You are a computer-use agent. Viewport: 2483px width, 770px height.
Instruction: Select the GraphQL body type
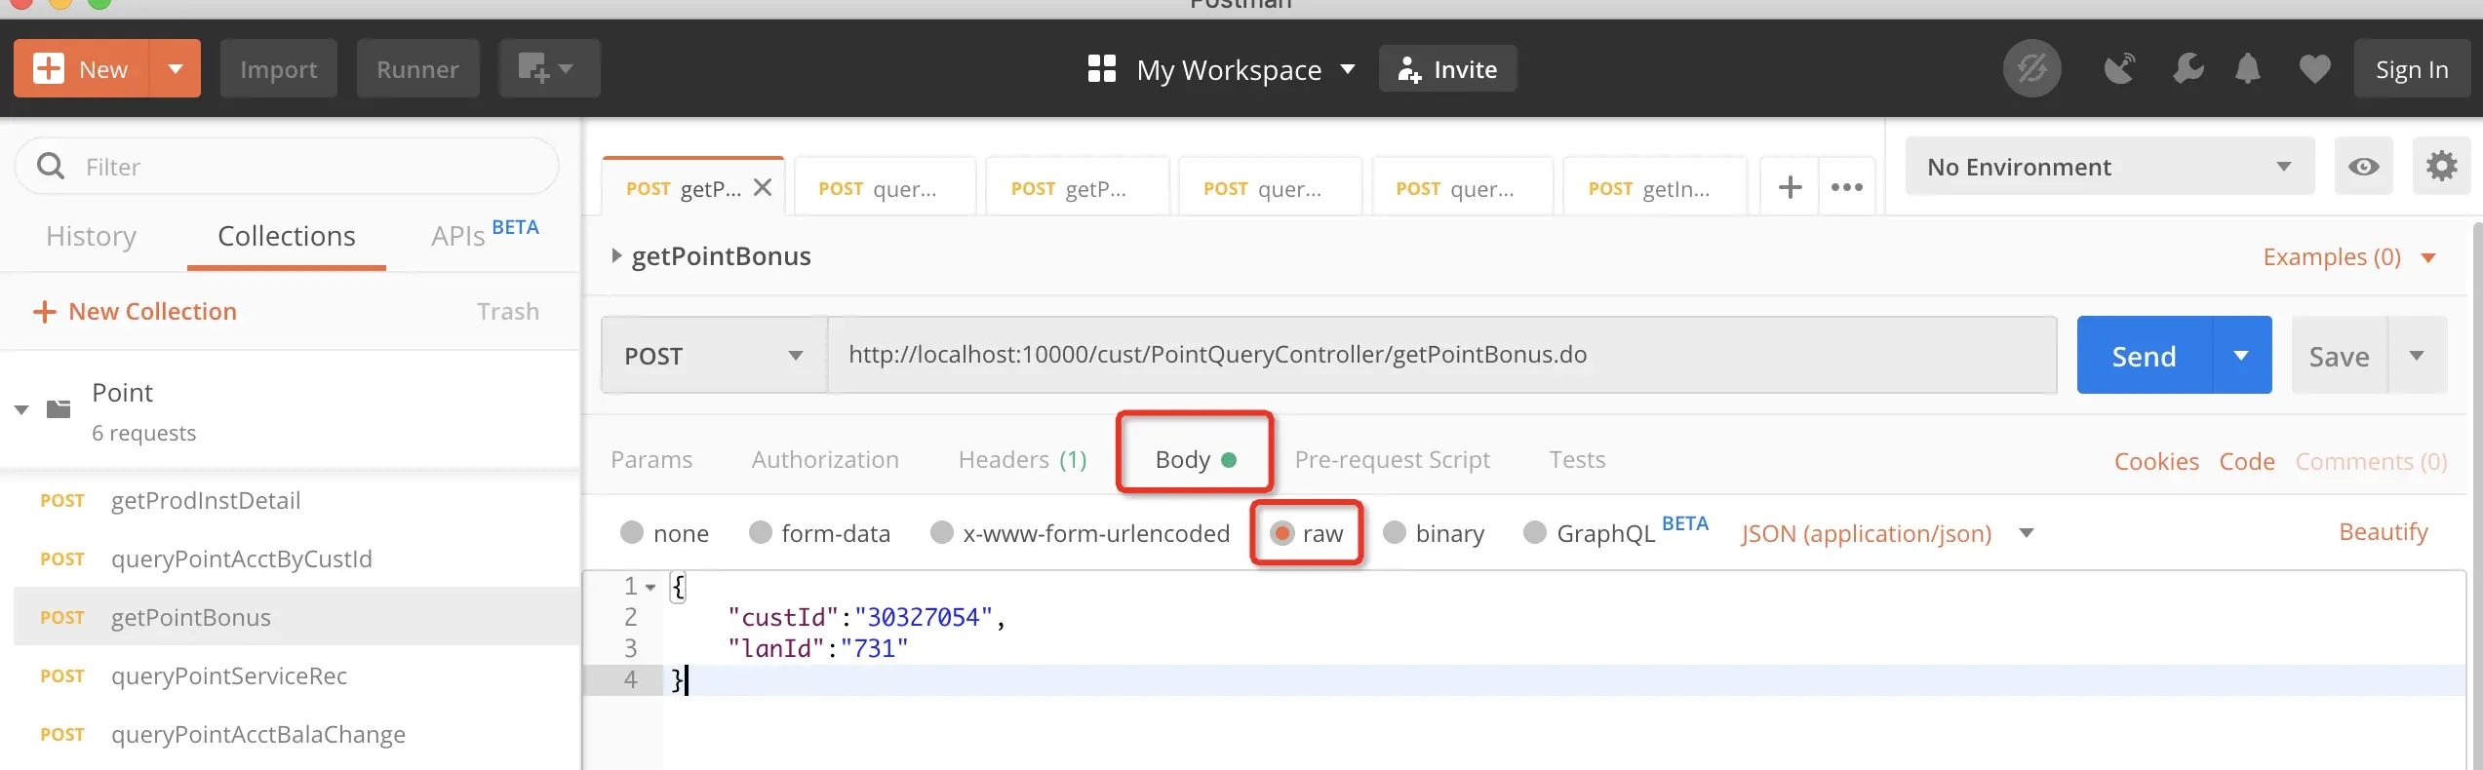tap(1535, 532)
